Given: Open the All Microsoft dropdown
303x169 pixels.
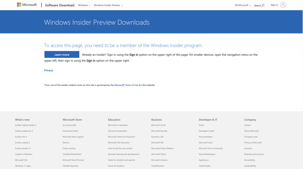Looking at the screenshot, I should 243,5.
